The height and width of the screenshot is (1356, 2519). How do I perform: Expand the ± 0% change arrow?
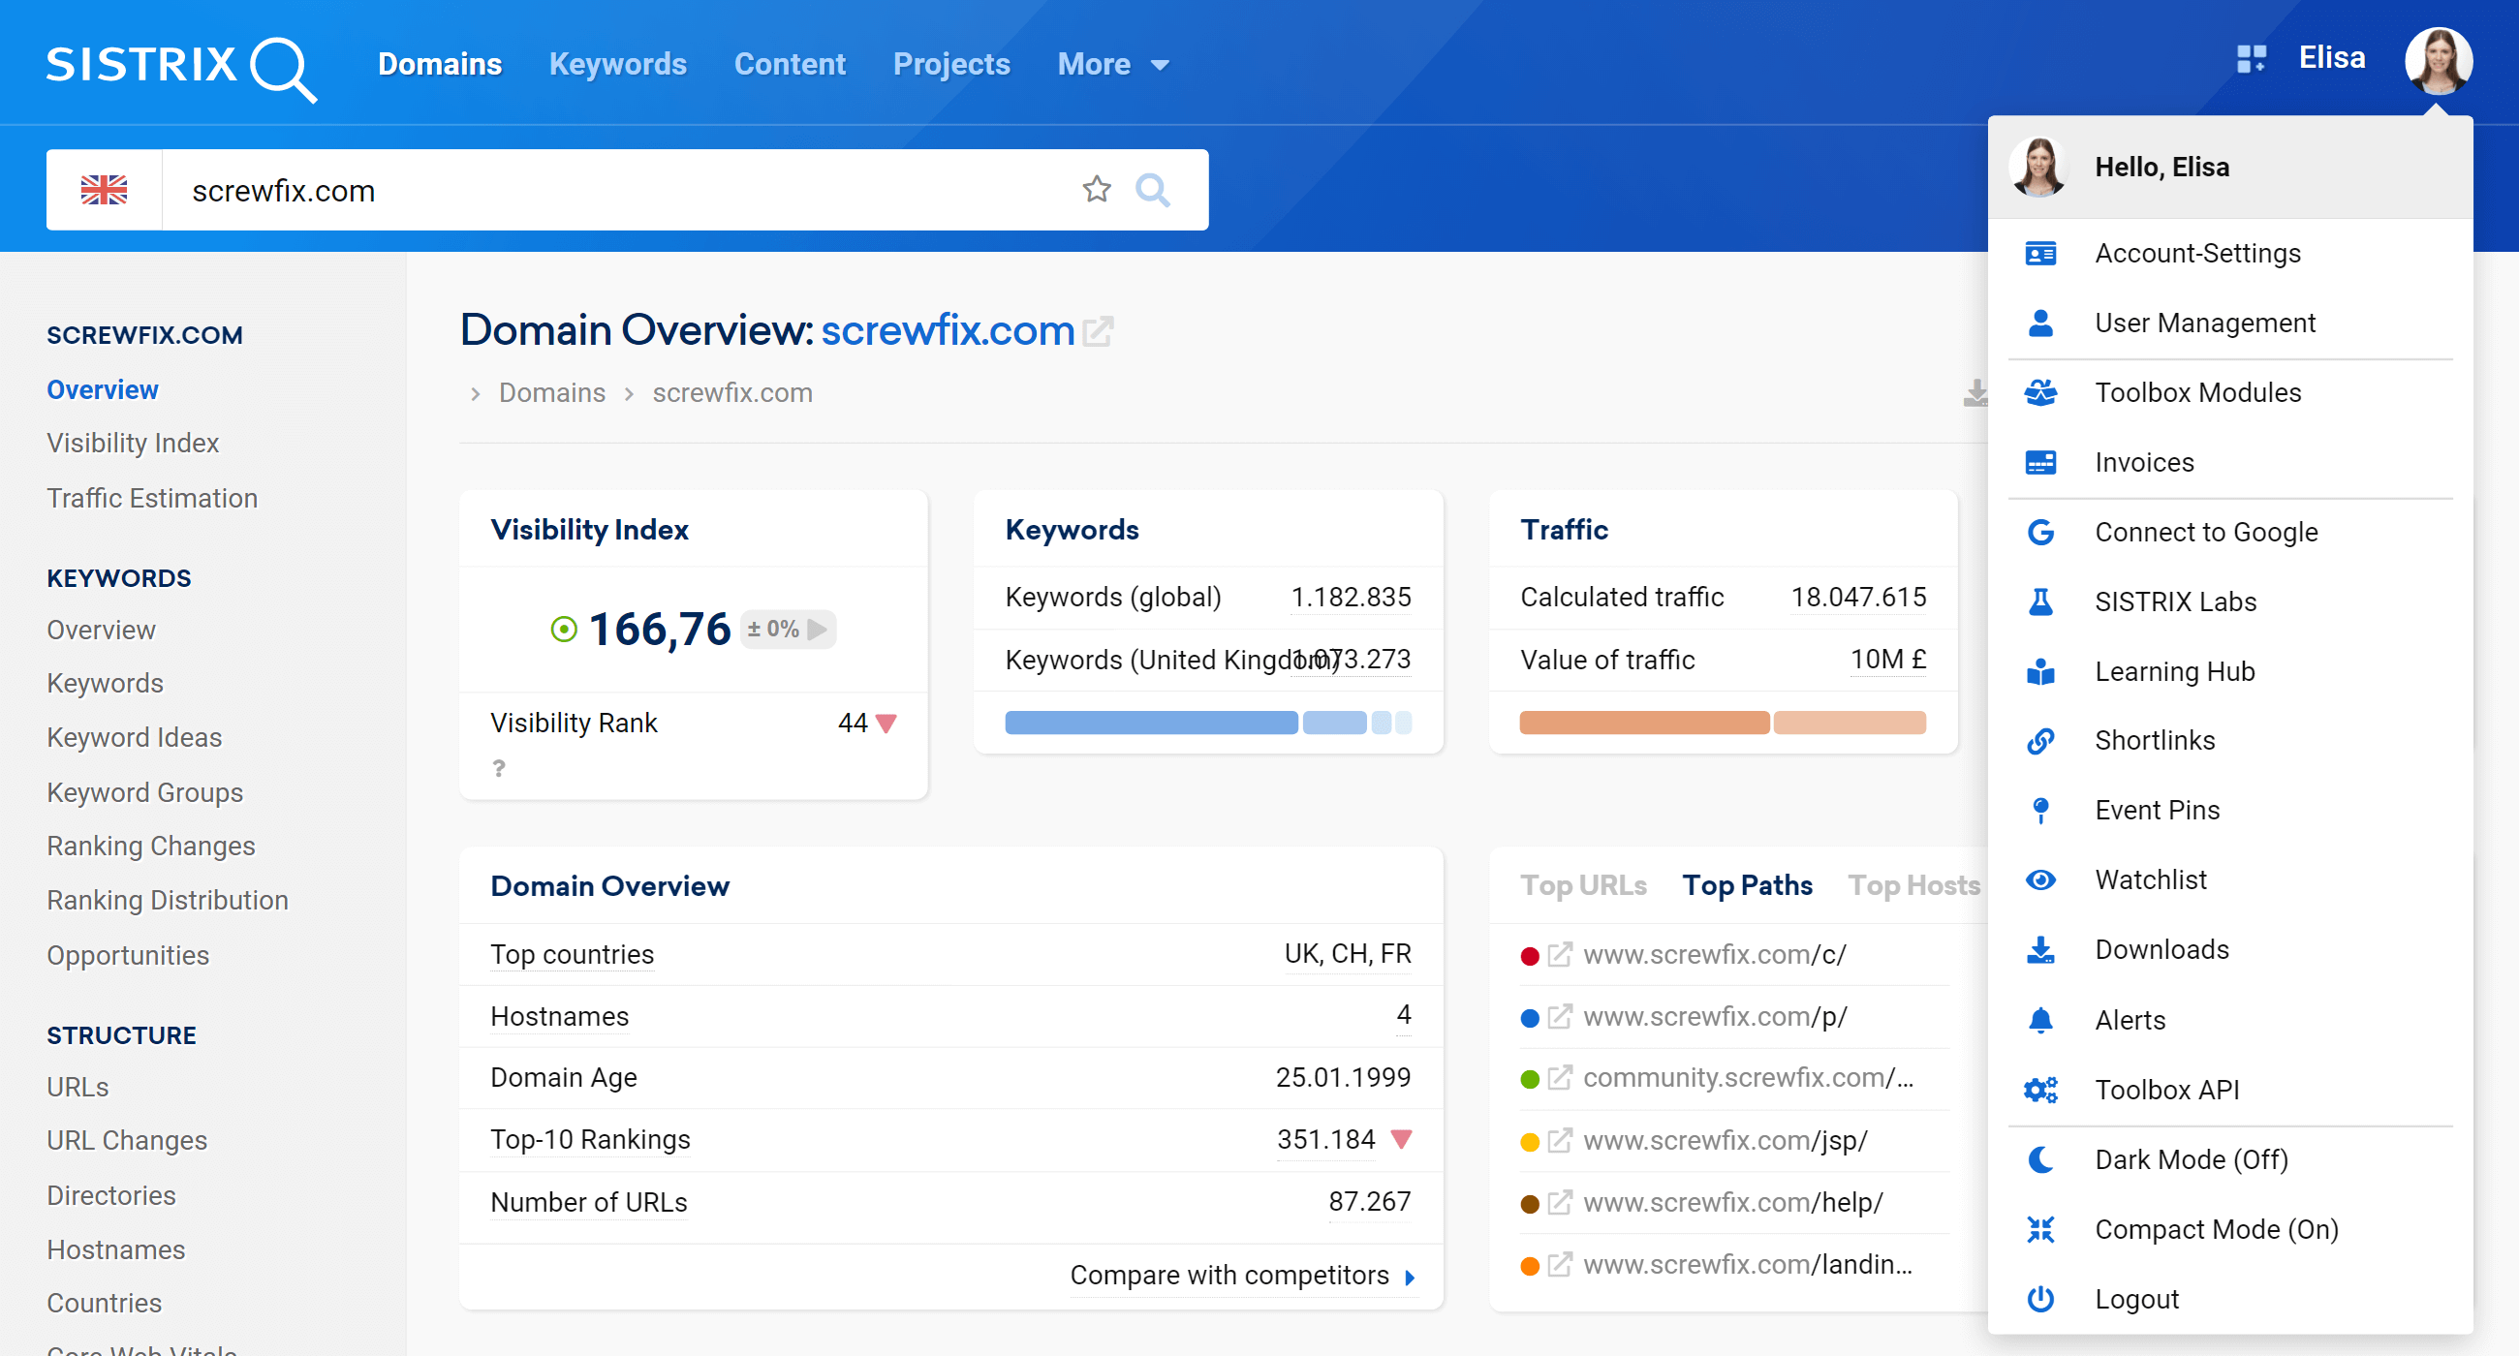tap(817, 629)
